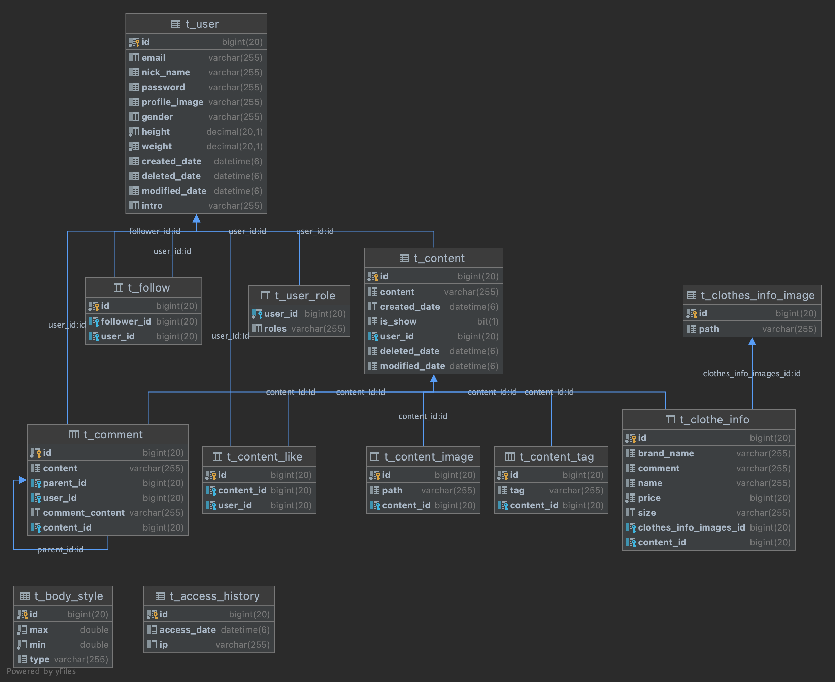Viewport: 835px width, 682px height.
Task: Click foreign key icon of clothes_info_images_id
Action: tap(631, 527)
